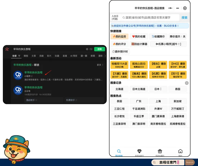The width and height of the screenshot is (198, 166).
Task: Open 【万豪】爆款 activity
Action: click(x=119, y=75)
